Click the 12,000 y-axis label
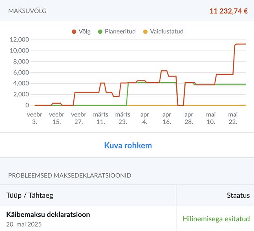Screen dimensions: 254x231 (x=19, y=39)
